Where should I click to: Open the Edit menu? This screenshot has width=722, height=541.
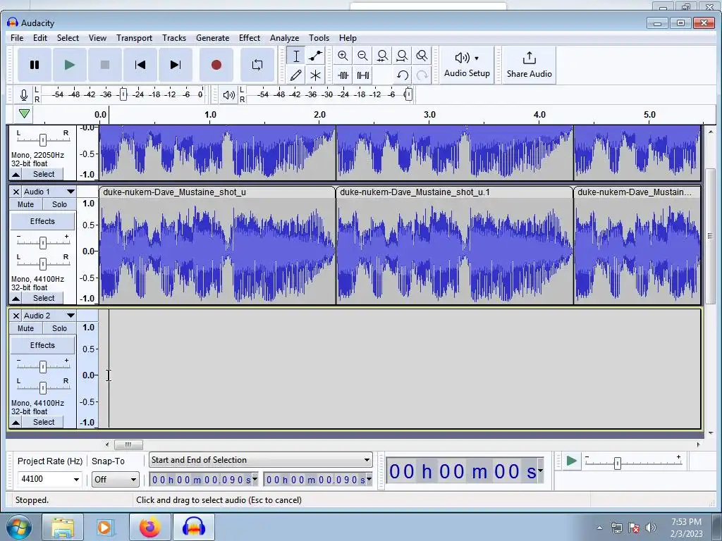pyautogui.click(x=40, y=38)
